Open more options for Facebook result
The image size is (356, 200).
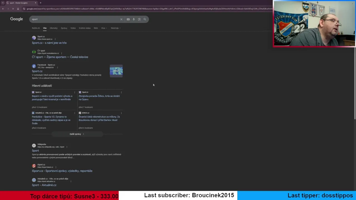point(58,67)
